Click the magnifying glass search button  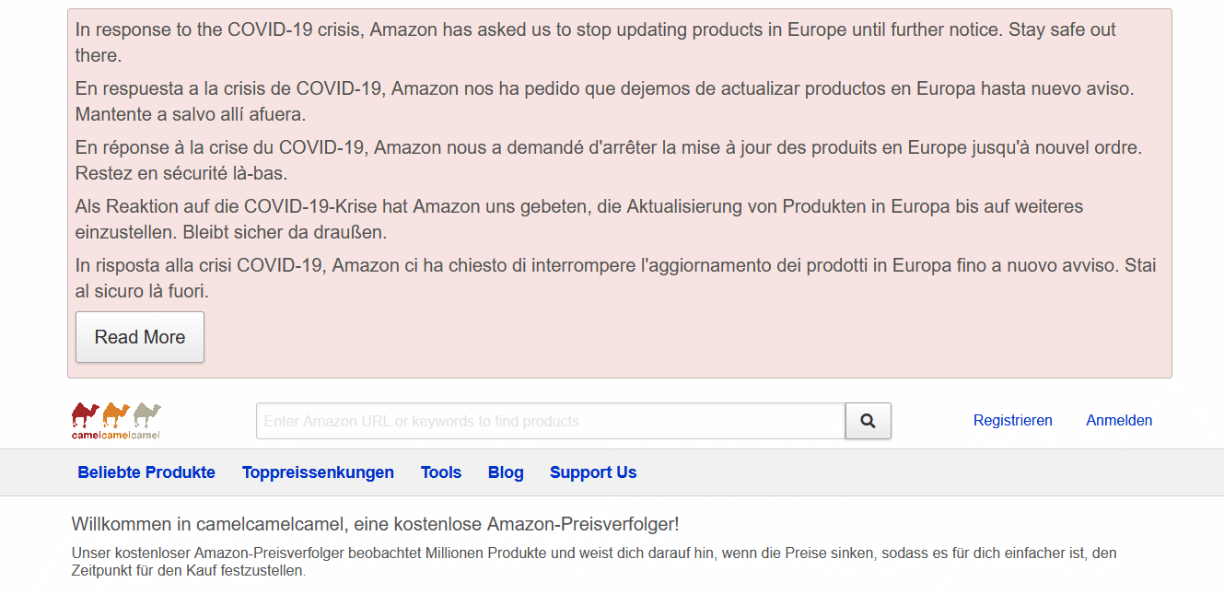click(x=868, y=421)
